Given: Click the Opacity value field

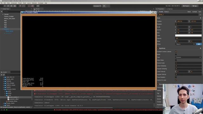Looking at the screenshot, I should 188,38.
